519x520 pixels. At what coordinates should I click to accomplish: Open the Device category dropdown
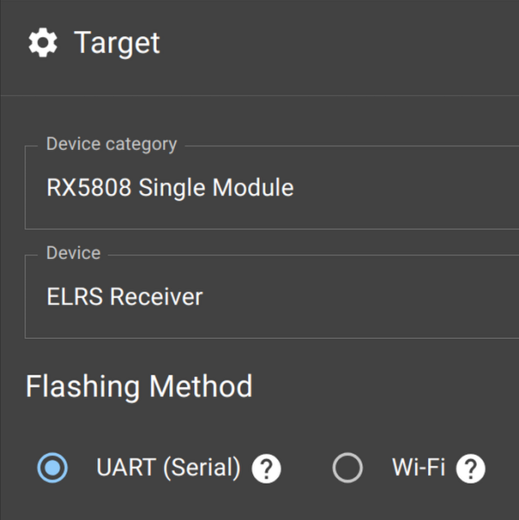pyautogui.click(x=272, y=187)
